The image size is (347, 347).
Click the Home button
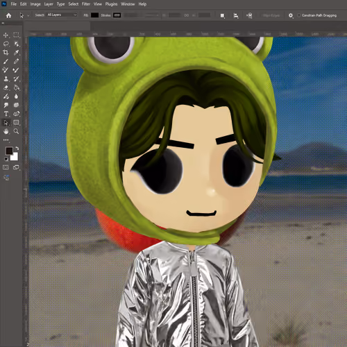[8, 15]
